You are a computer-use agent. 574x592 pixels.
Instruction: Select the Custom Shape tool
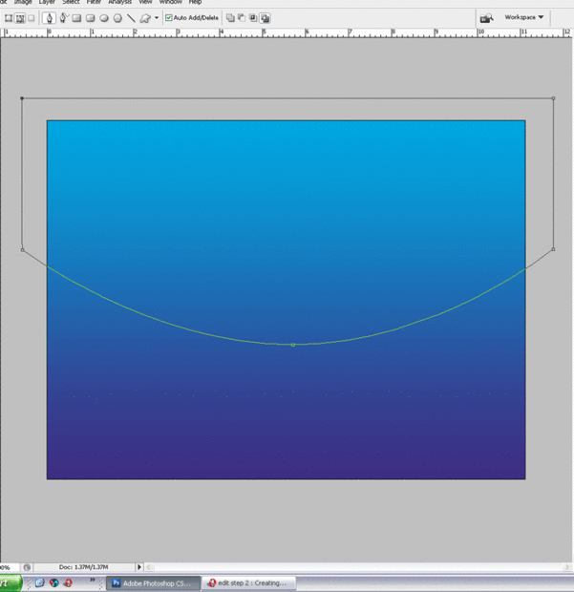[145, 18]
